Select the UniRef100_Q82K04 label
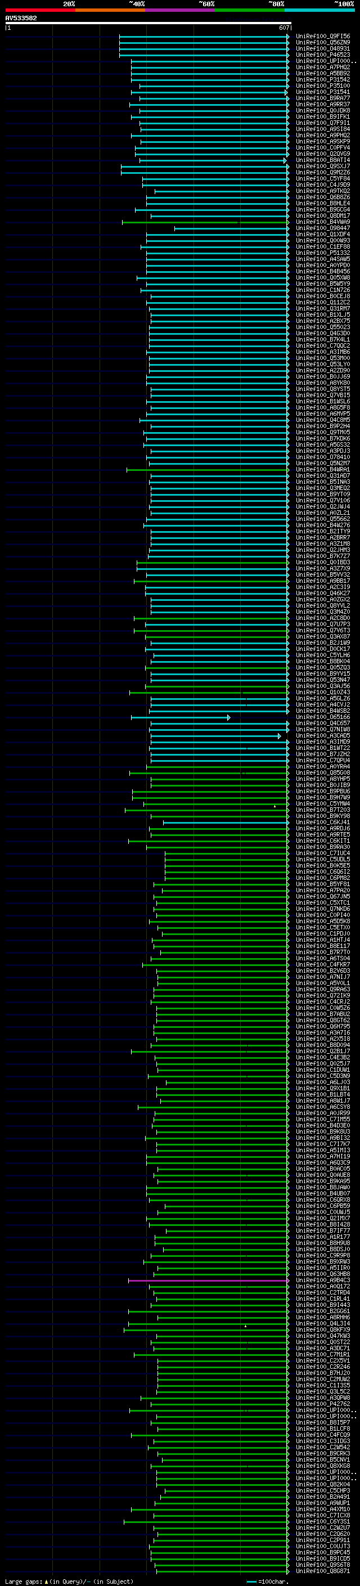This screenshot has width=360, height=1586. click(323, 1484)
